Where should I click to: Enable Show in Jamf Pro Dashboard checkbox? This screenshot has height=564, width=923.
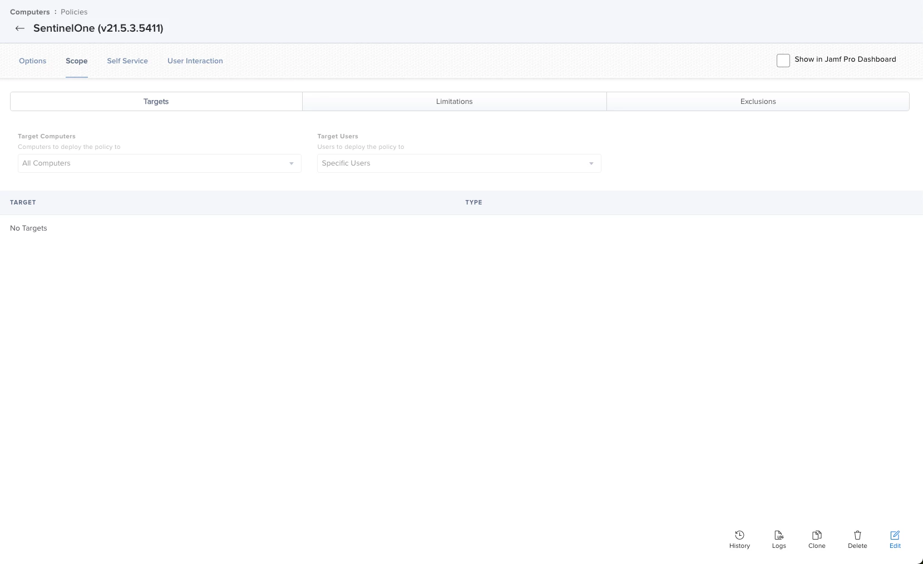pos(783,61)
